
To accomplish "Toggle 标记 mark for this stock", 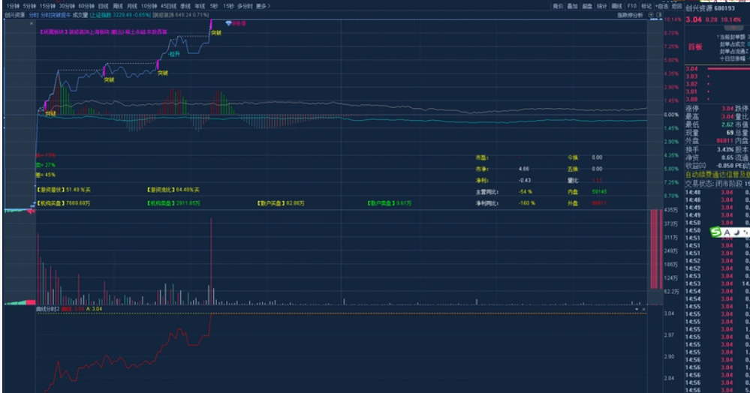I will click(646, 5).
